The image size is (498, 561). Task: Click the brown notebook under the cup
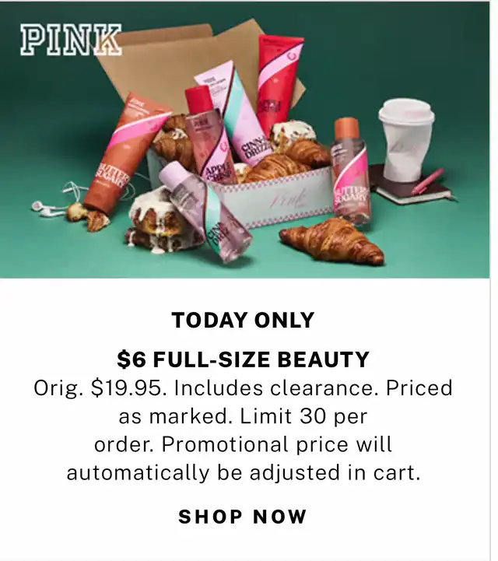(412, 184)
